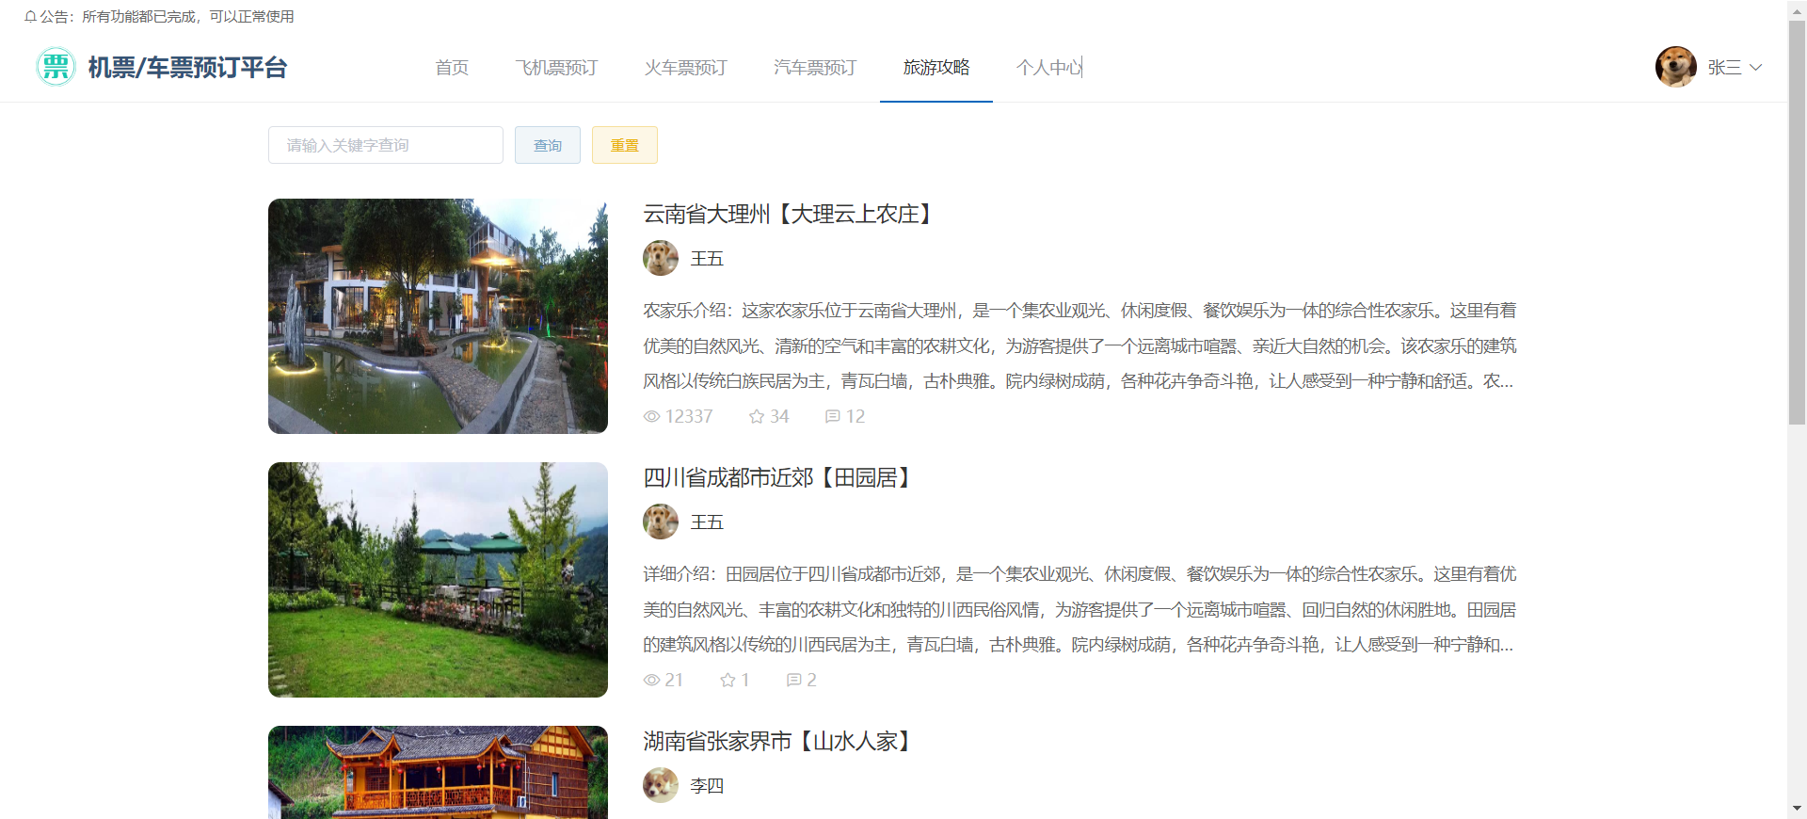
Task: Go to the 首页 tab
Action: [452, 67]
